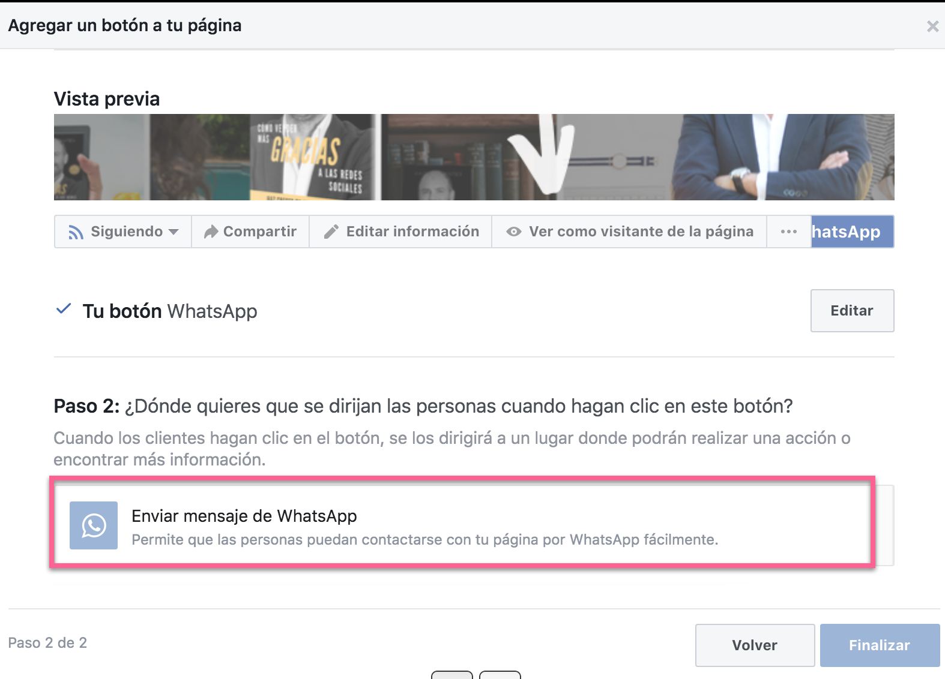Viewport: 945px width, 679px height.
Task: Close the 'Agregar un botón a tu página' dialog
Action: pos(932,26)
